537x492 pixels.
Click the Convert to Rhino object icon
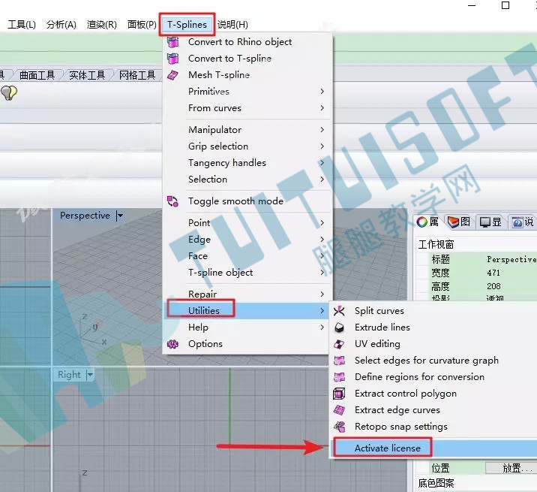point(173,42)
